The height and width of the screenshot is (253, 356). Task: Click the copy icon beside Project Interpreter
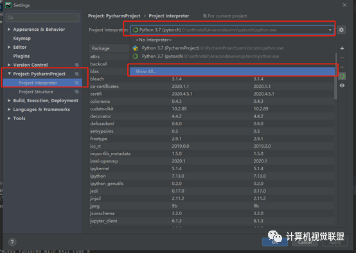pos(77,83)
